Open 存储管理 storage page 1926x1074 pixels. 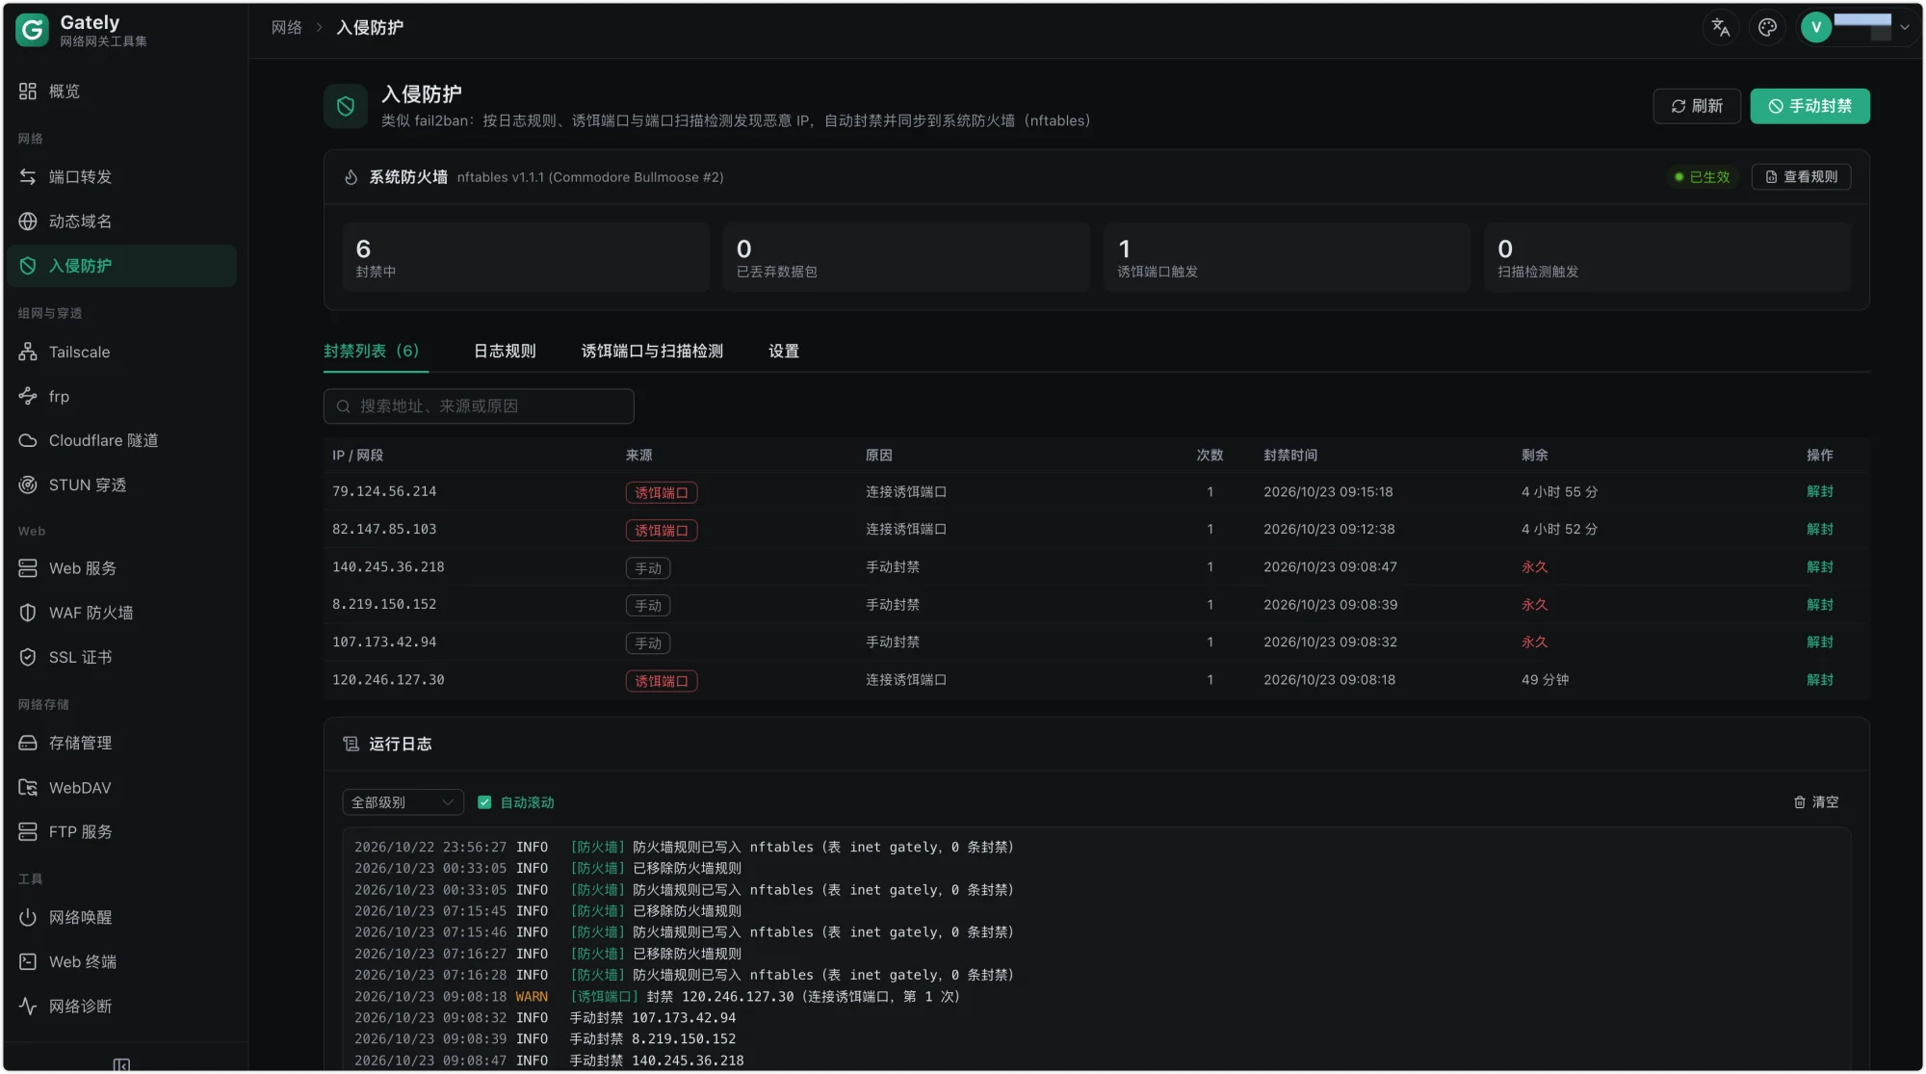pyautogui.click(x=121, y=744)
